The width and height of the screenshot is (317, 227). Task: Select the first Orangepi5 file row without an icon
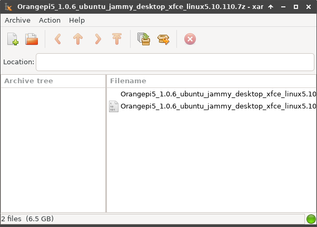coord(211,94)
